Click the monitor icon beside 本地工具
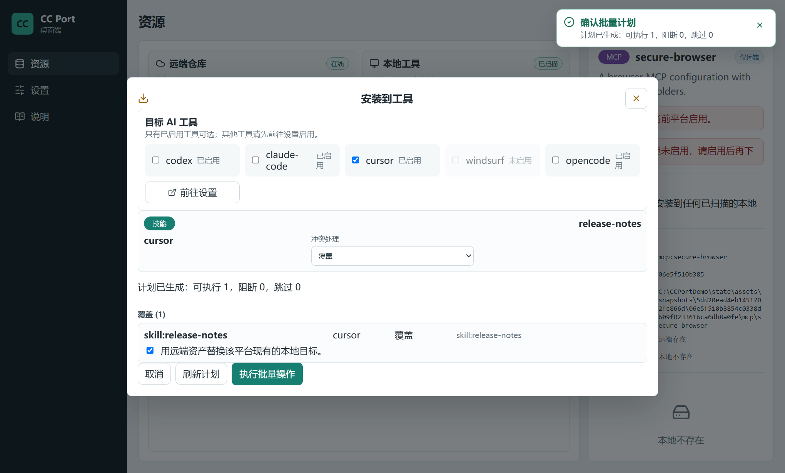This screenshot has height=473, width=785. tap(374, 63)
